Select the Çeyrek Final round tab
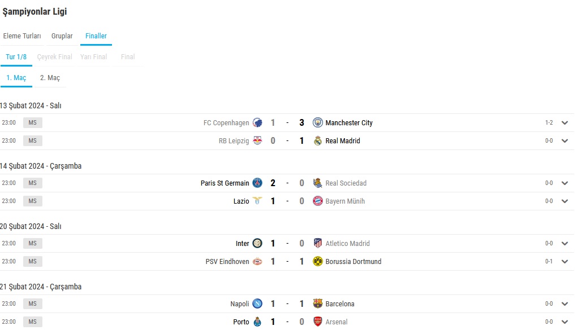The height and width of the screenshot is (330, 582). click(x=54, y=56)
